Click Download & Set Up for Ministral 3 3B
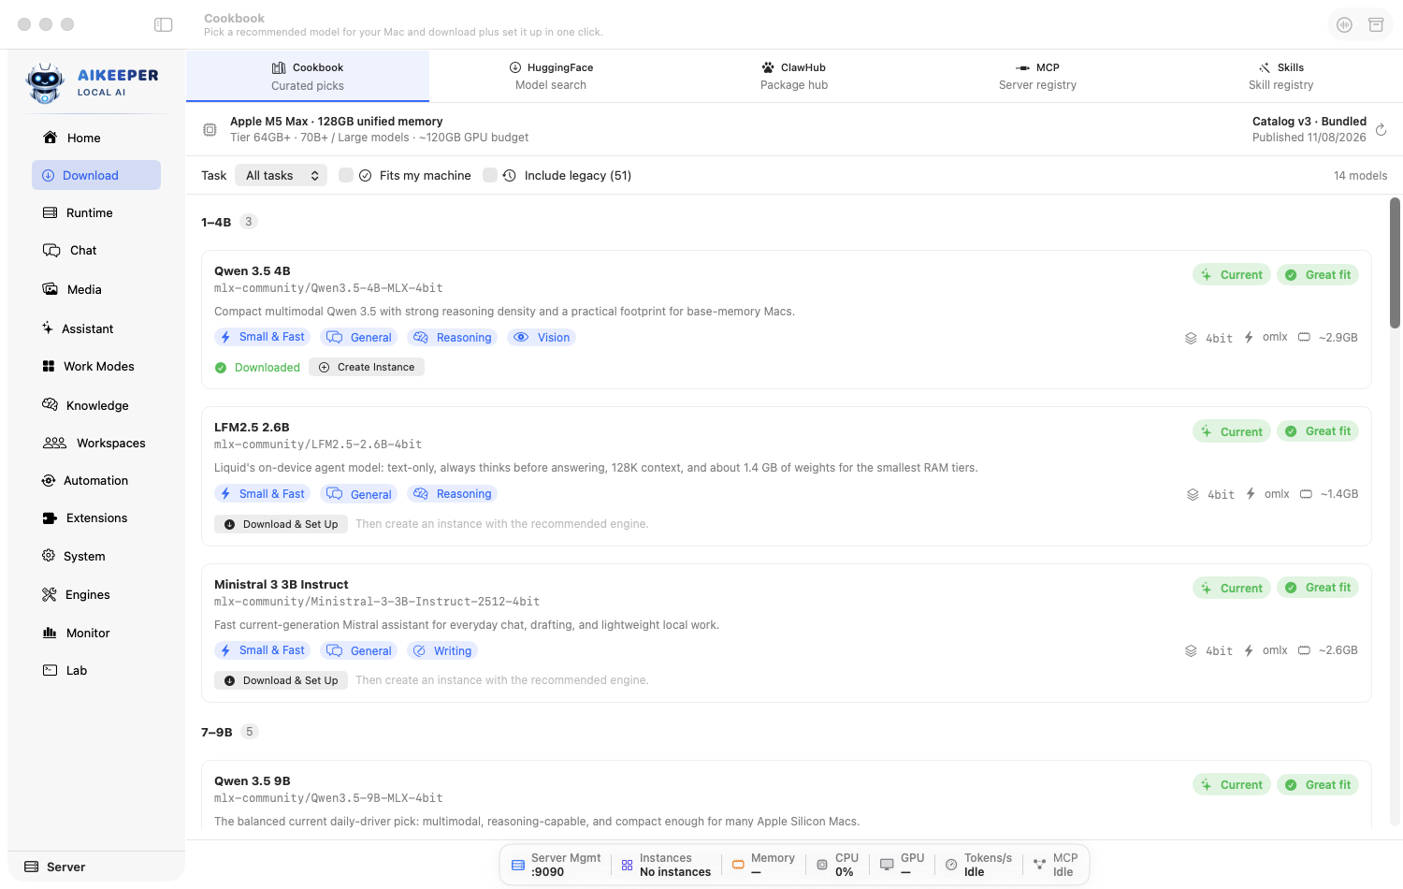This screenshot has width=1403, height=889. pyautogui.click(x=282, y=680)
